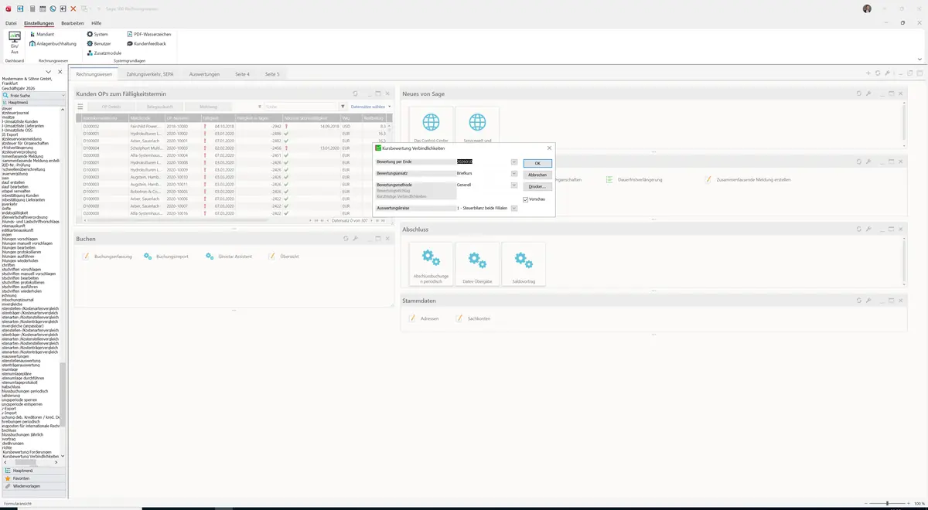928x510 pixels.
Task: Confirm the Kursbewertung dialog with OK
Action: (x=537, y=163)
